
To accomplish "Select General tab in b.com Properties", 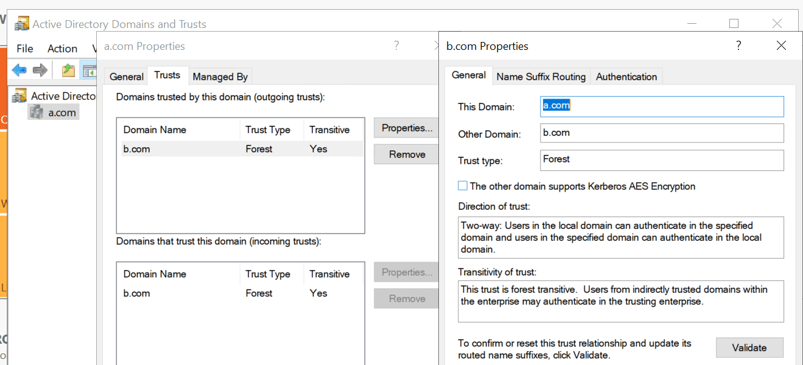I will pos(469,75).
